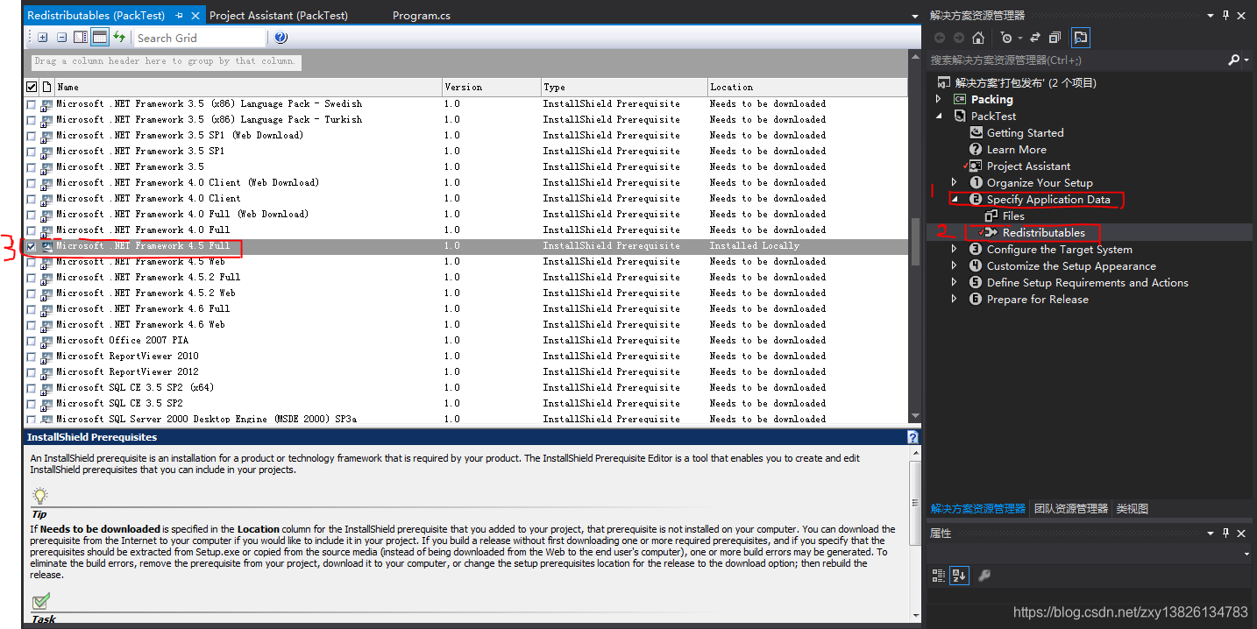
Task: Click the grid scrollbar down arrow
Action: coord(915,416)
